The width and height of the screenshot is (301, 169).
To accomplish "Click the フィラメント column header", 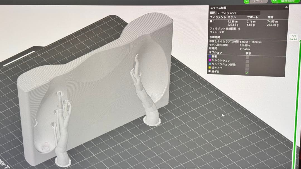I will tap(218, 17).
